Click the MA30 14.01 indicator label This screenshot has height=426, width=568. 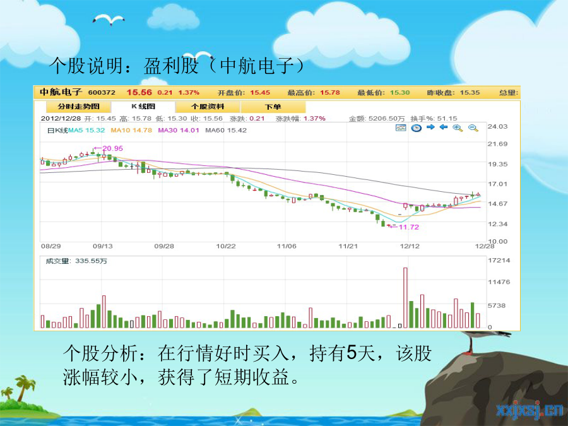[x=179, y=131]
